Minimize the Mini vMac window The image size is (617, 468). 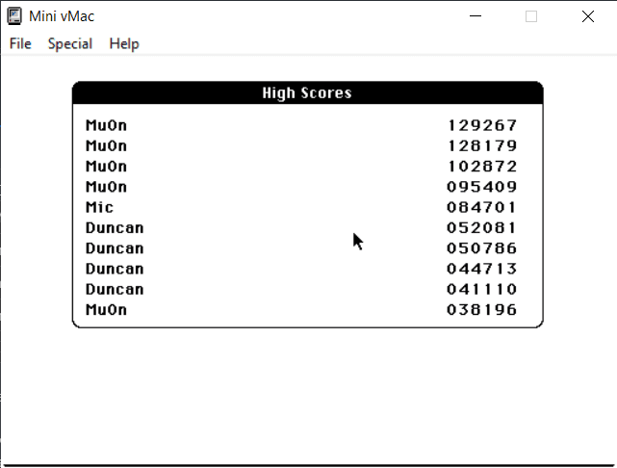click(x=476, y=16)
